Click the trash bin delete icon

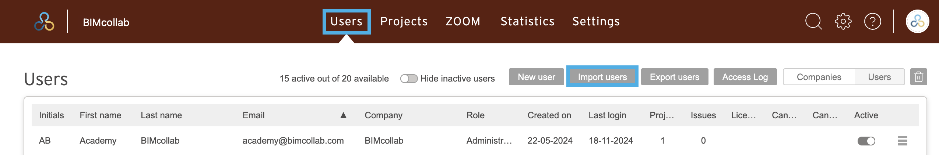click(918, 77)
